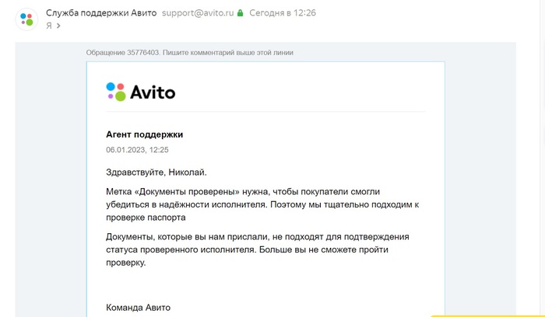
Task: Click the greeting Здравствуйте, Николай.
Action: (x=156, y=172)
